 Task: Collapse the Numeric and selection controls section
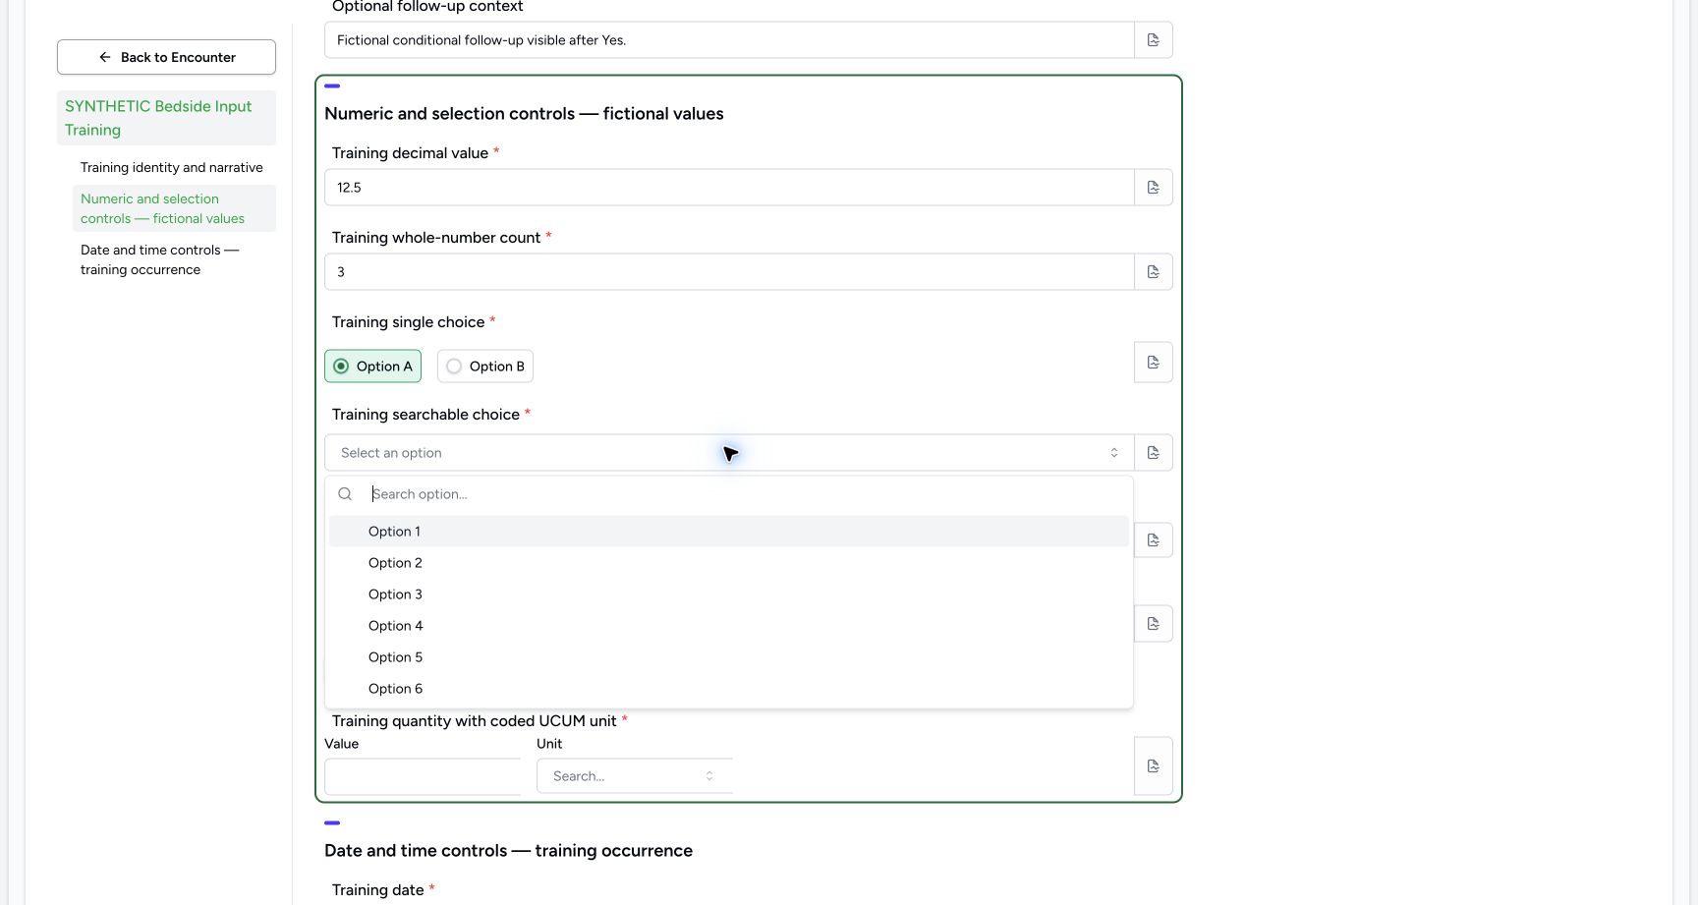click(x=332, y=86)
